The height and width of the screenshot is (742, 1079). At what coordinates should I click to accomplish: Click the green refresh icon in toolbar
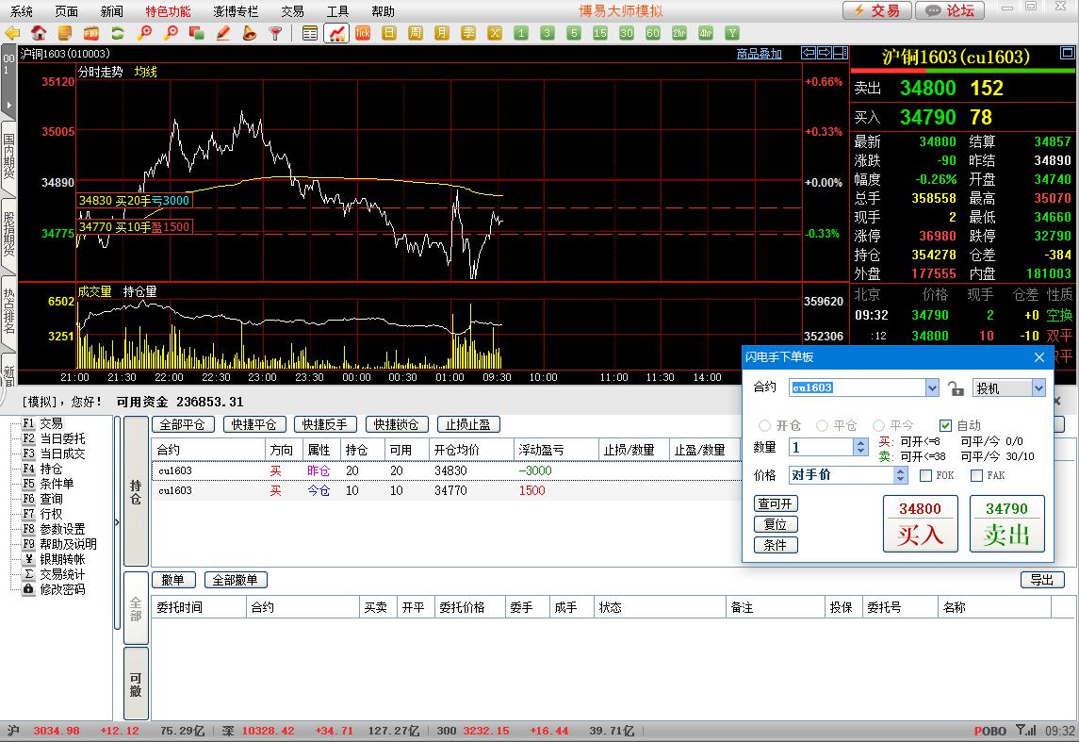[x=118, y=33]
